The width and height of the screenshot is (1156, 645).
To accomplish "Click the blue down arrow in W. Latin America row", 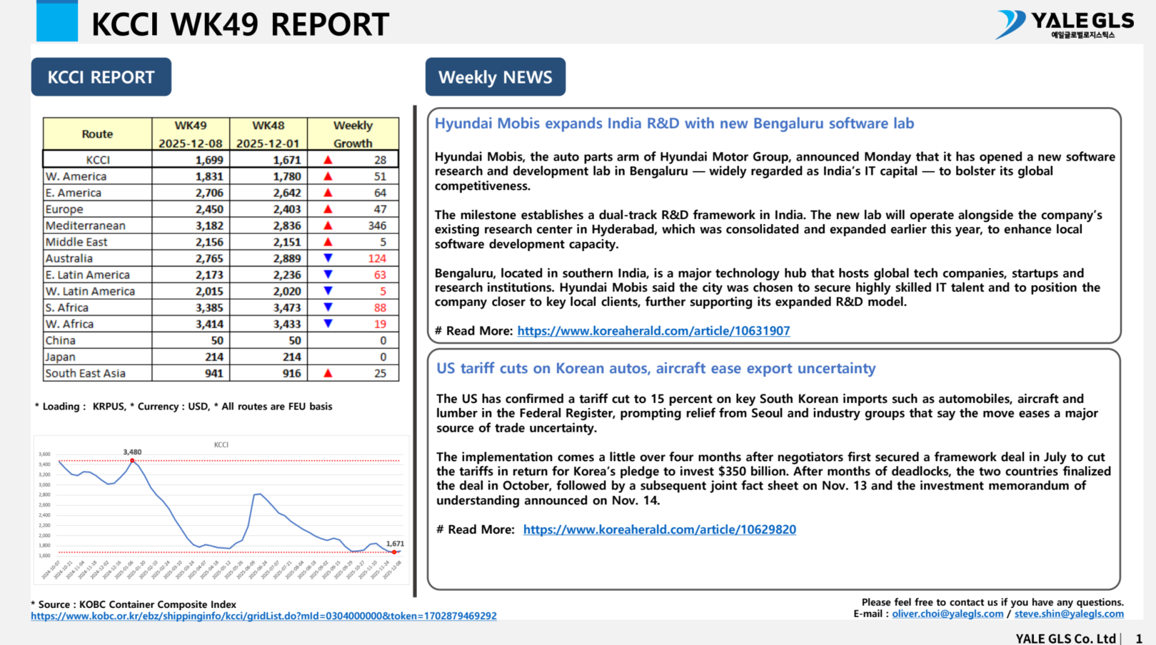I will [x=328, y=291].
